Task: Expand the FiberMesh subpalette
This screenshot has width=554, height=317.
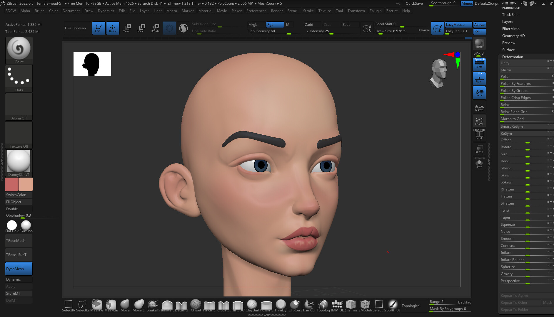Action: tap(511, 28)
